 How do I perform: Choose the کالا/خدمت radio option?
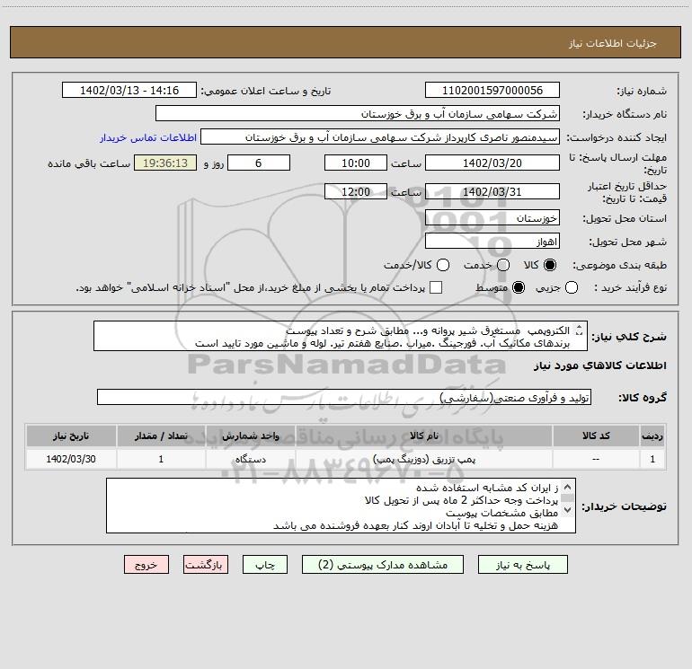[443, 265]
